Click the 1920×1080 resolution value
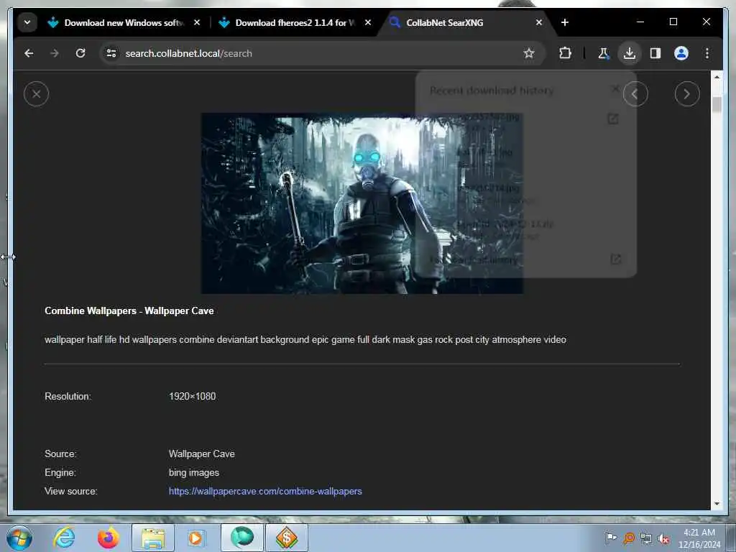Viewport: 736px width, 552px height. pos(193,396)
